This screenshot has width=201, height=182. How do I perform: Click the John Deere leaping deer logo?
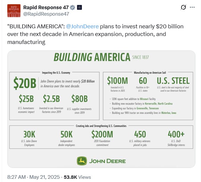tap(82, 161)
